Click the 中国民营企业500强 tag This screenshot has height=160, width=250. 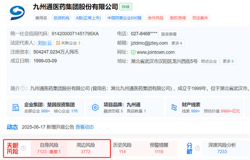point(124,18)
